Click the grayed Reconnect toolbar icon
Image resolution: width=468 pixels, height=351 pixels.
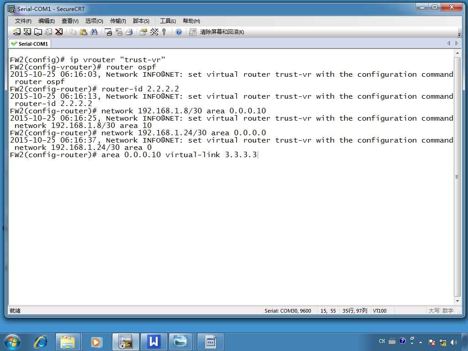pos(48,32)
